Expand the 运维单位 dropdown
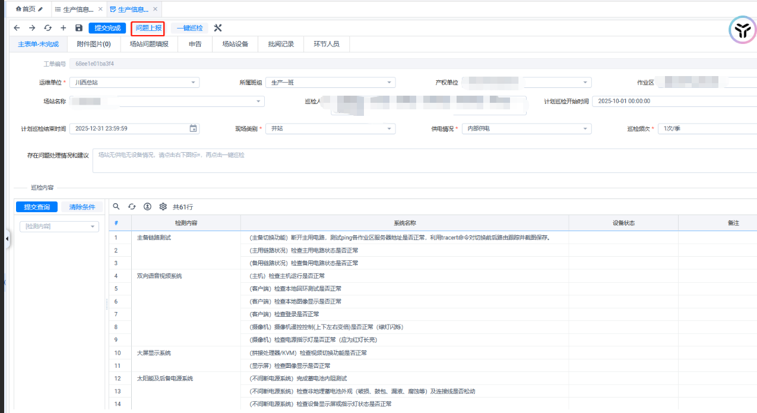 (194, 83)
